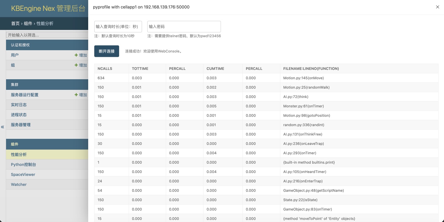Open 服务器管理 in the sidebar
The width and height of the screenshot is (444, 222).
(21, 125)
